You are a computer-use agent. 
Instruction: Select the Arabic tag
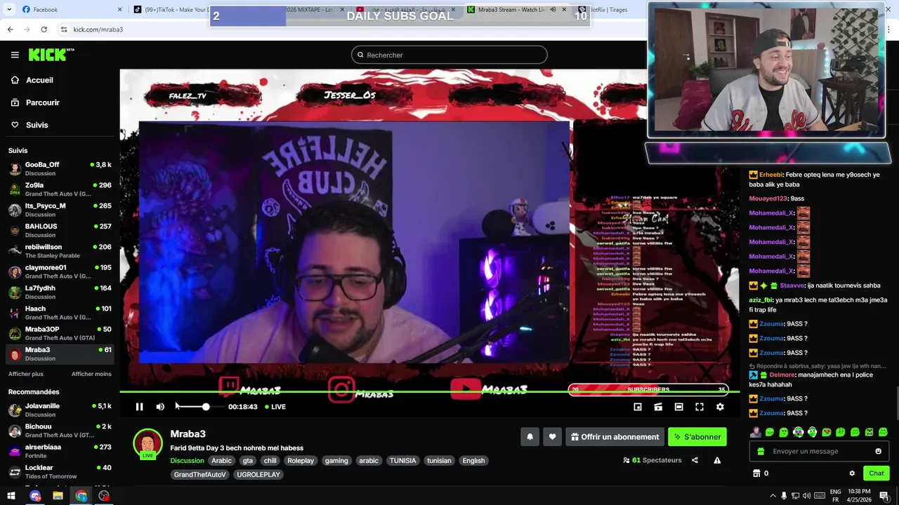222,461
